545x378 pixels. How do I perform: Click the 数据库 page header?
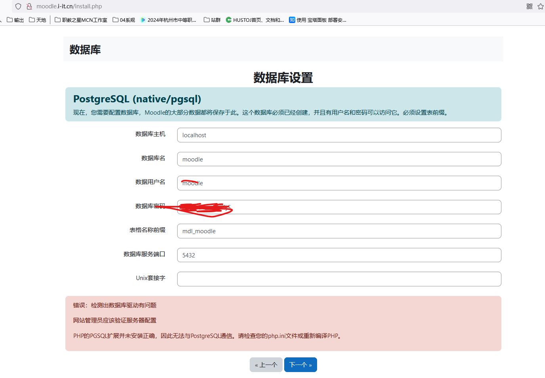coord(85,50)
